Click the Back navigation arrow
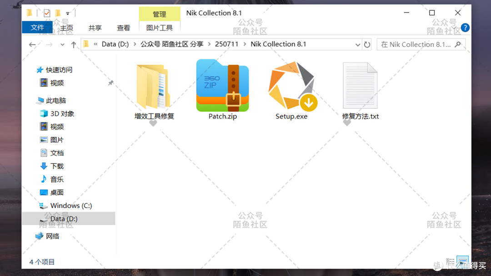Image resolution: width=491 pixels, height=276 pixels. click(32, 44)
